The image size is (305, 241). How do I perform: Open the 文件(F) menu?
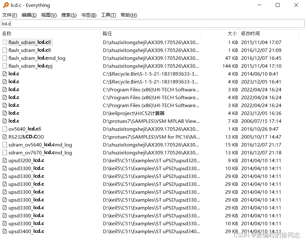coord(9,15)
